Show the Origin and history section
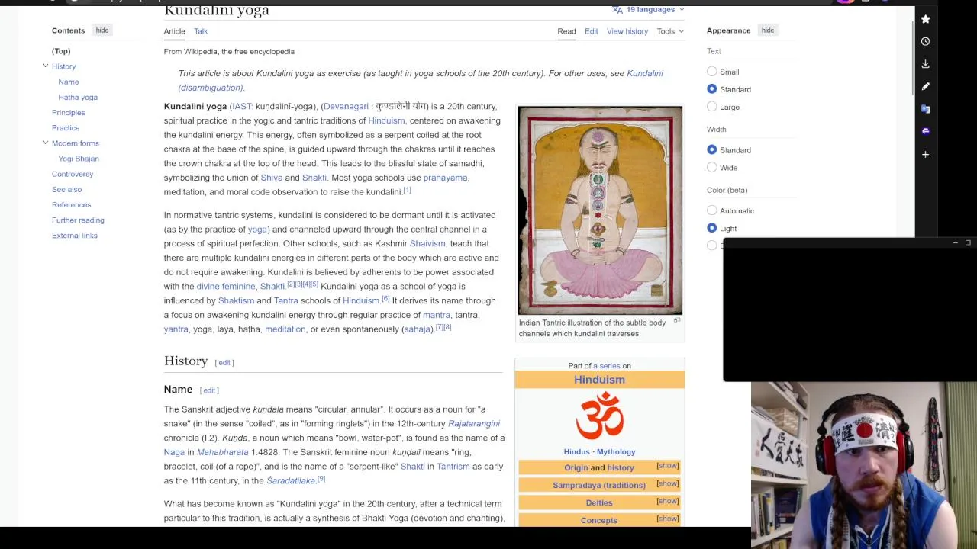Screen dimensions: 977x549 pos(667,466)
